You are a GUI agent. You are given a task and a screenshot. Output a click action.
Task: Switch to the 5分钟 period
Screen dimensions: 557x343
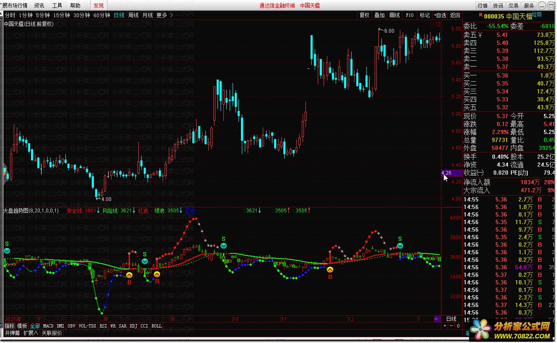[x=43, y=15]
